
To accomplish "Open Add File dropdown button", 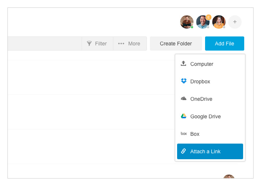I will click(x=224, y=44).
